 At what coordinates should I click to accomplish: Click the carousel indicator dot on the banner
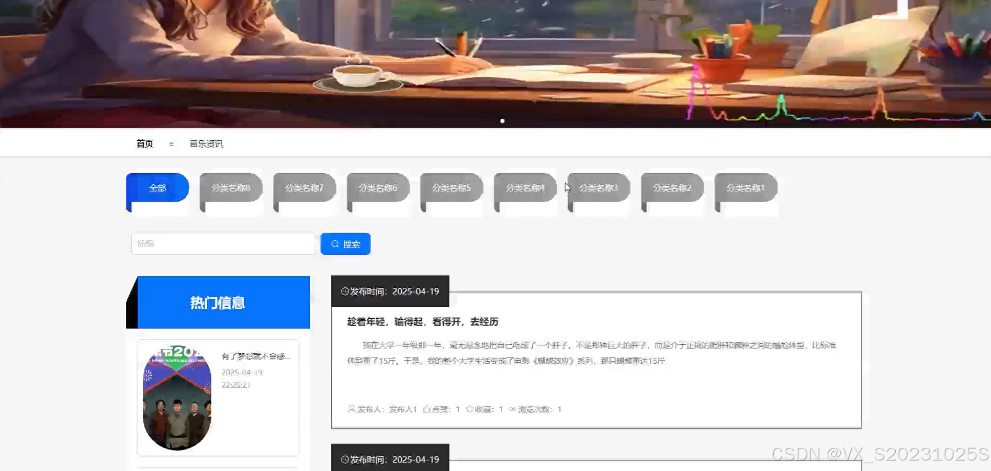(502, 121)
